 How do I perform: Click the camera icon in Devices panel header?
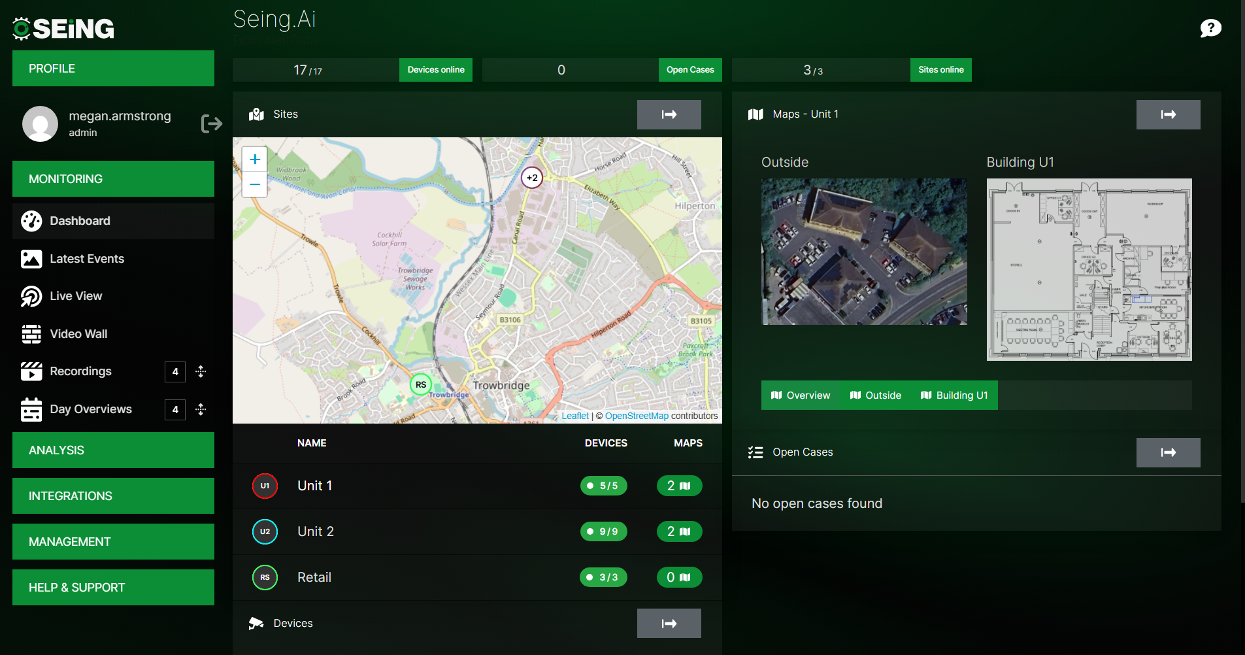256,623
